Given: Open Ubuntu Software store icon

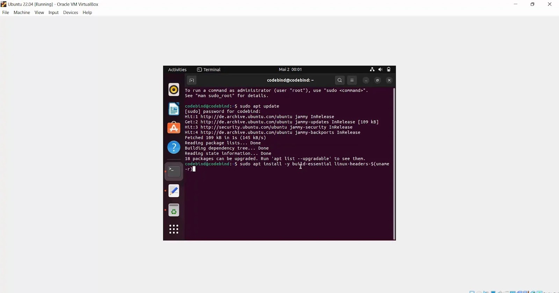Looking at the screenshot, I should [x=174, y=128].
